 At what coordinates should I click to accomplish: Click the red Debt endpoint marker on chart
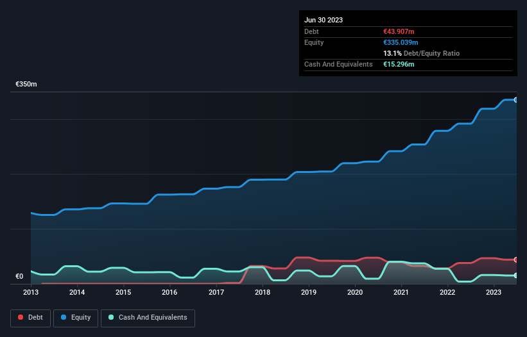coord(515,259)
